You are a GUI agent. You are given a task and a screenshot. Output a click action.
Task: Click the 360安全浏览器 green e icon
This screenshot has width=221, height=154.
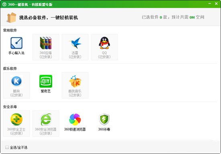pos(46,120)
